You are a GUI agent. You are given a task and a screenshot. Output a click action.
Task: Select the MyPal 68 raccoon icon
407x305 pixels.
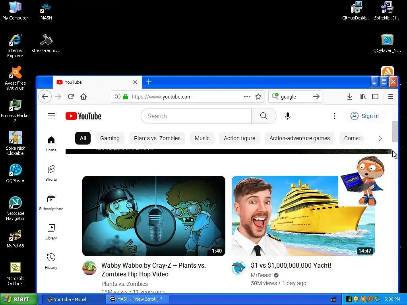[16, 239]
